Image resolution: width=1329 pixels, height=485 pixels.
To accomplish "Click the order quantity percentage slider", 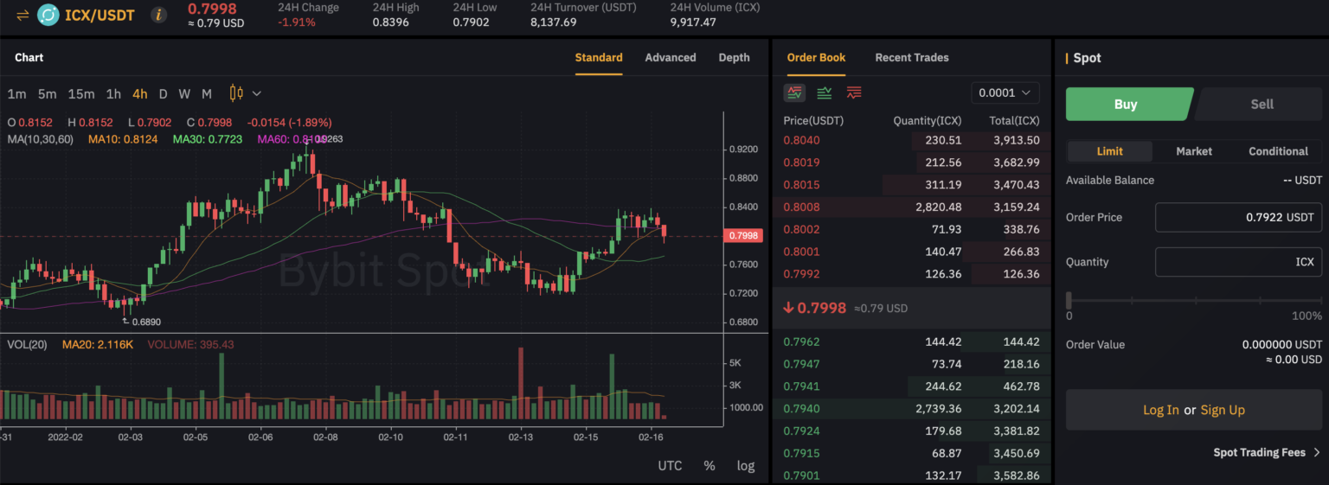I will pyautogui.click(x=1195, y=300).
